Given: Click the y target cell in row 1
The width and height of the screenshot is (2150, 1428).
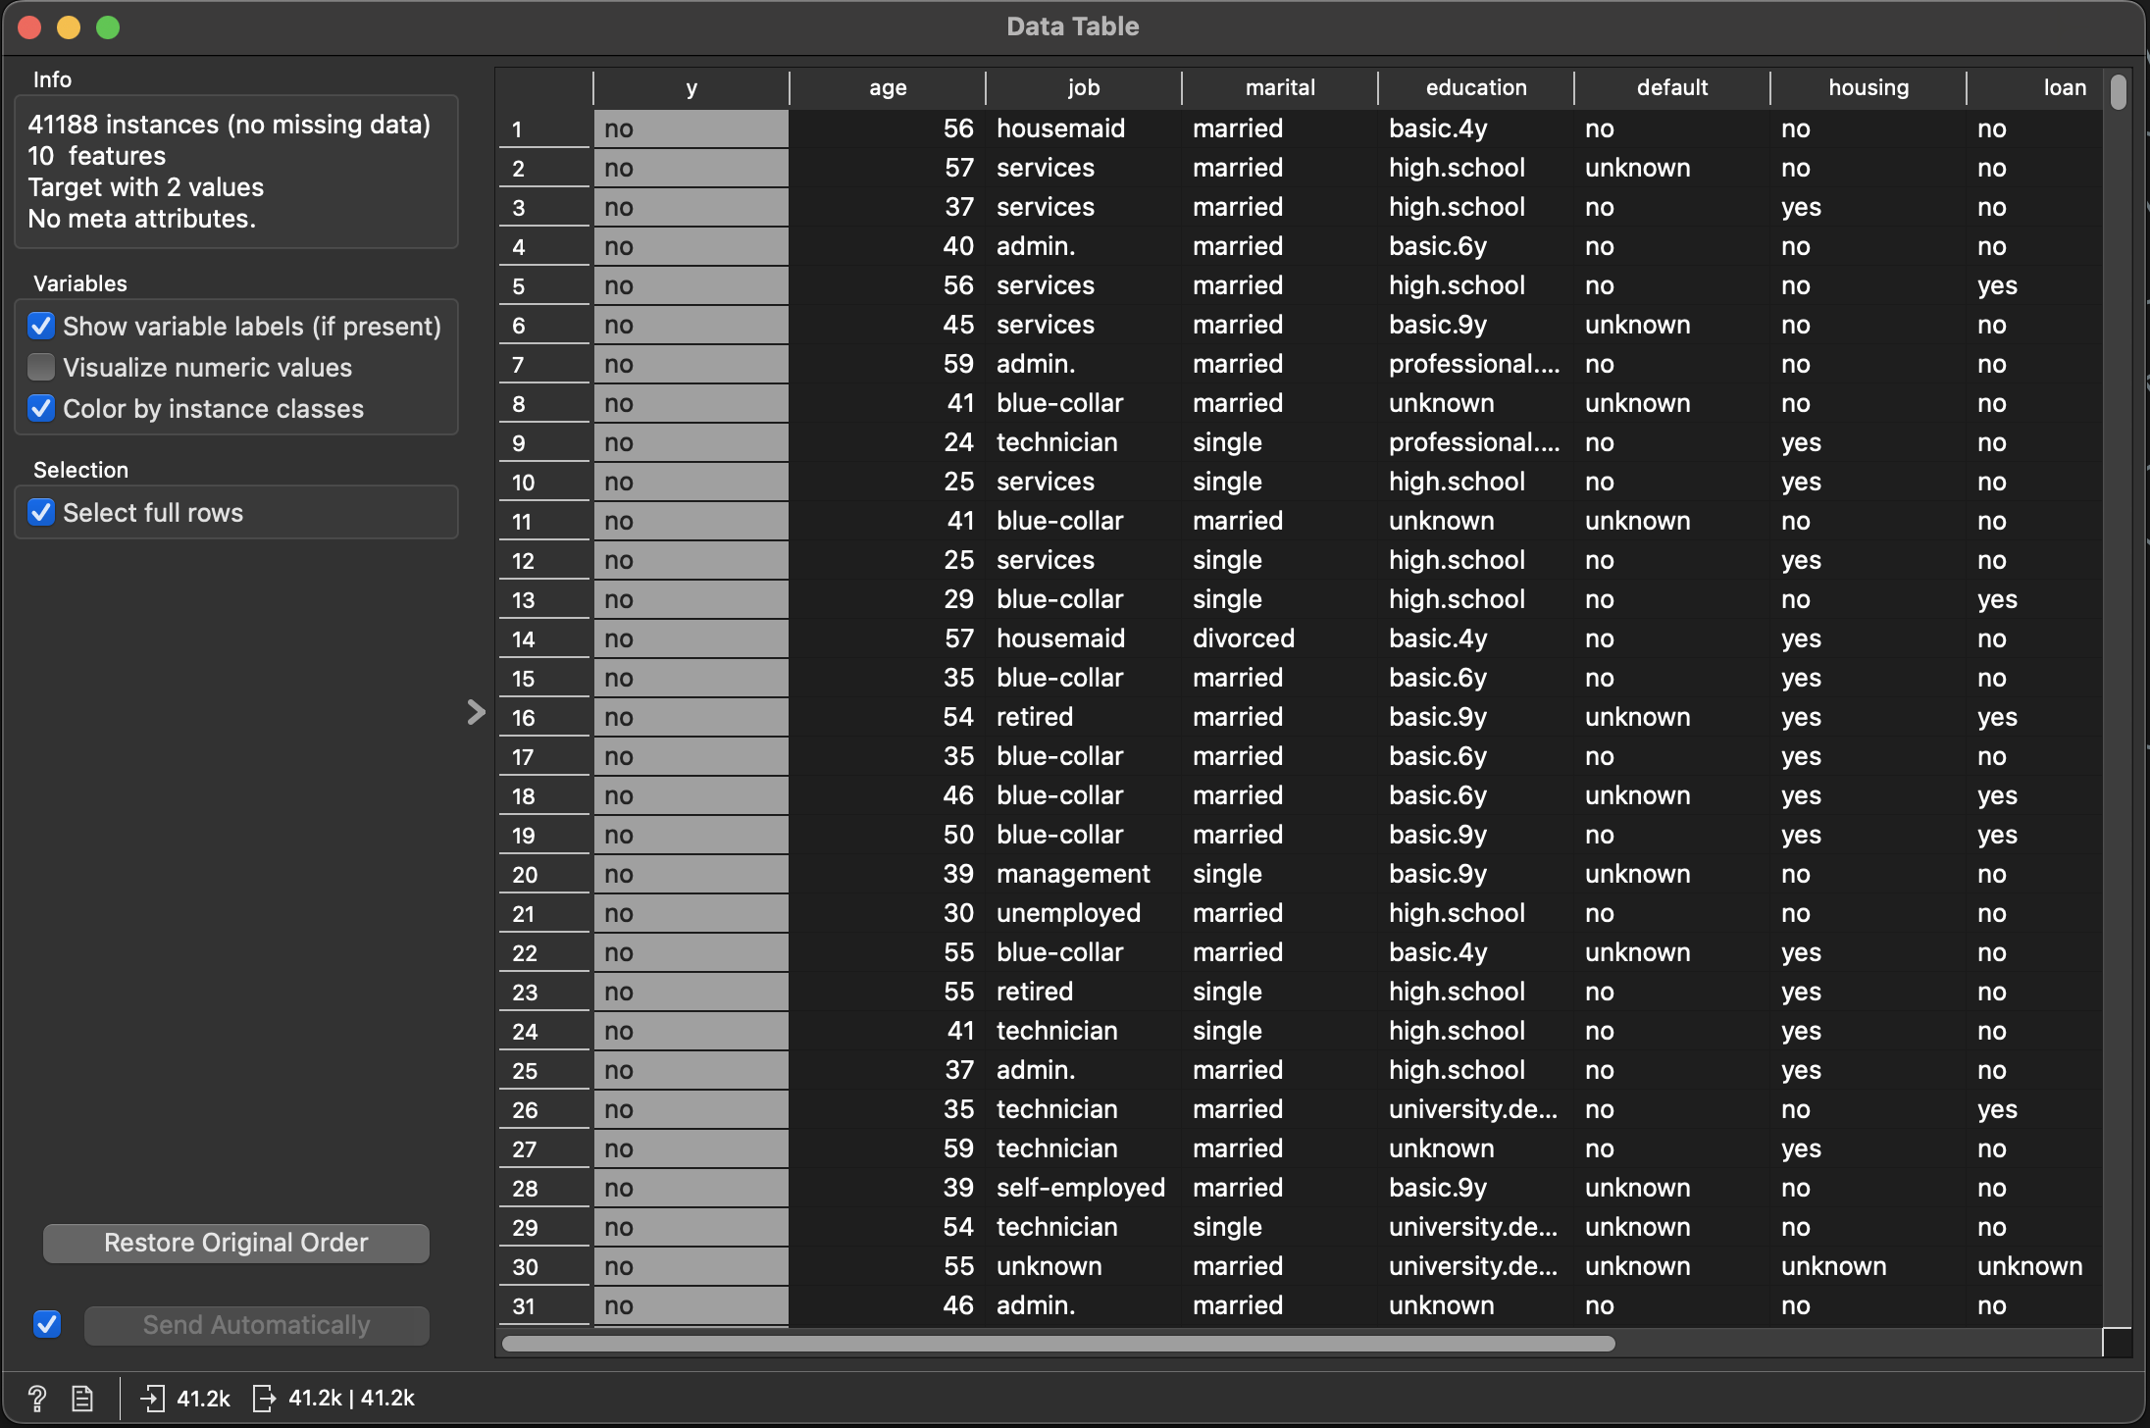Looking at the screenshot, I should point(691,128).
